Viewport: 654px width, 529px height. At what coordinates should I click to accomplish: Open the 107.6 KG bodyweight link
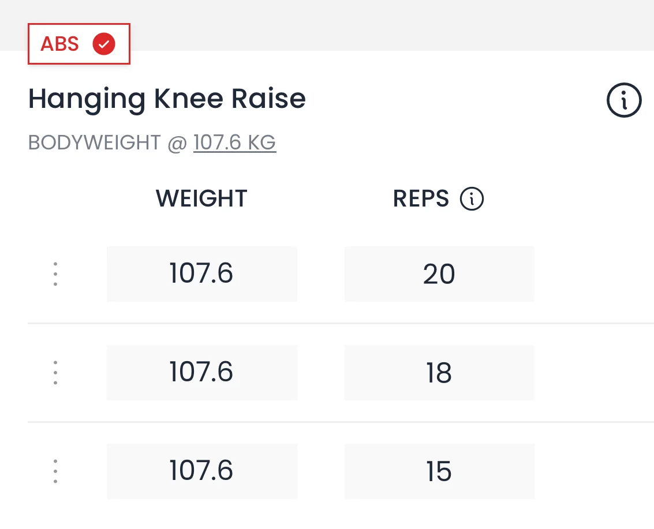pos(234,142)
